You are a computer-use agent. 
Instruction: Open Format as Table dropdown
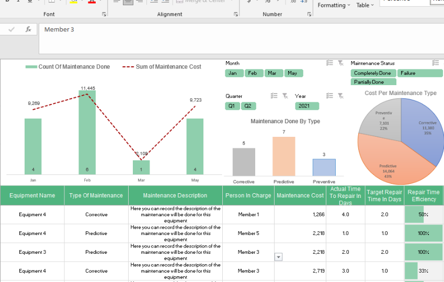[x=365, y=5]
